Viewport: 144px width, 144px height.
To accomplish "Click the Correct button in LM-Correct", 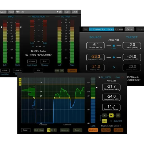I will tap(140, 29).
